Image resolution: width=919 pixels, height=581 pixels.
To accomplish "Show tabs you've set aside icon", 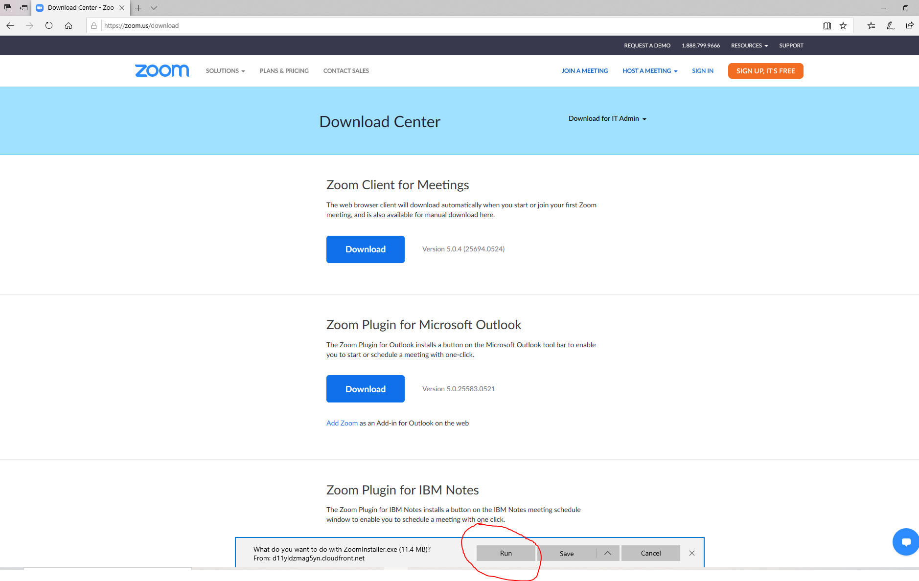I will (x=8, y=8).
